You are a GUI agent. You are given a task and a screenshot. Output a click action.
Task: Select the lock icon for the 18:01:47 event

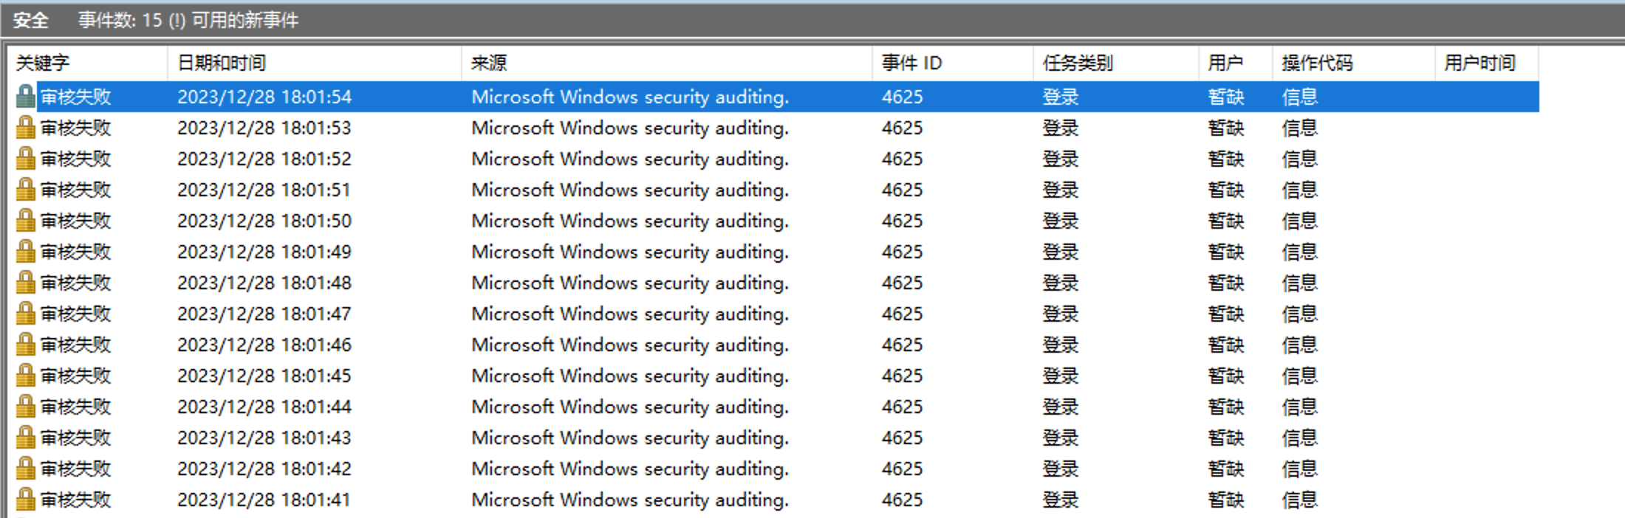(x=25, y=314)
